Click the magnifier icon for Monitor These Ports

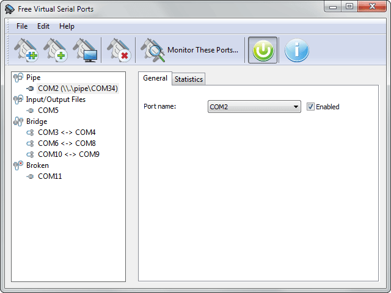153,50
